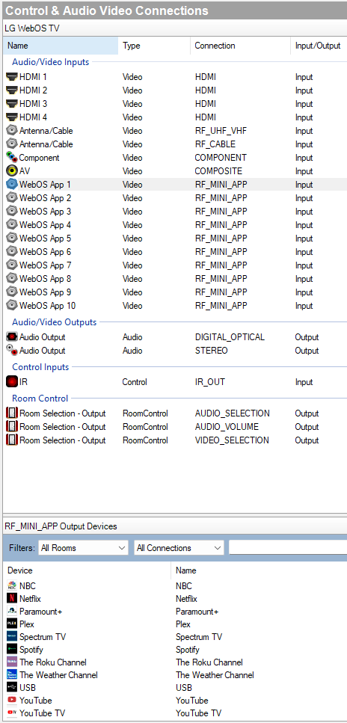Click the digital optical Audio Output icon

[x=12, y=337]
